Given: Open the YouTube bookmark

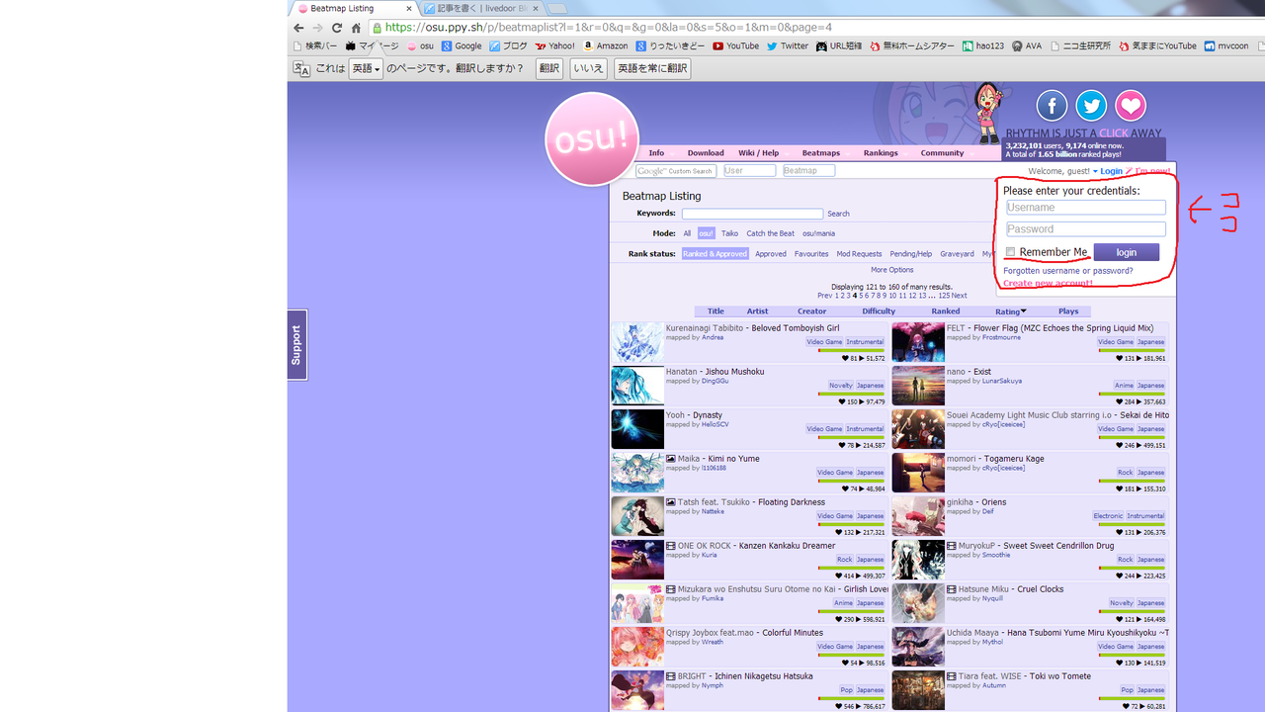Looking at the screenshot, I should tap(735, 45).
